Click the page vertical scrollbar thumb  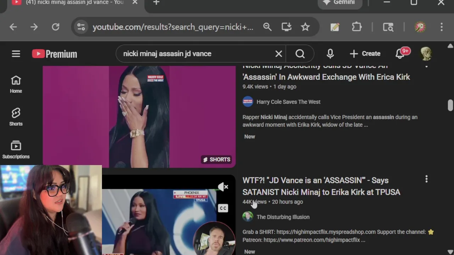pos(450,106)
